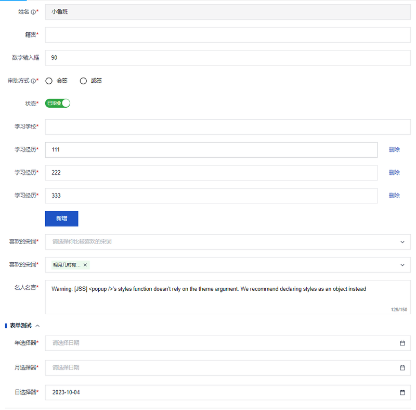This screenshot has width=416, height=410.
Task: Click the 学习经历 input containing 222
Action: [x=211, y=173]
